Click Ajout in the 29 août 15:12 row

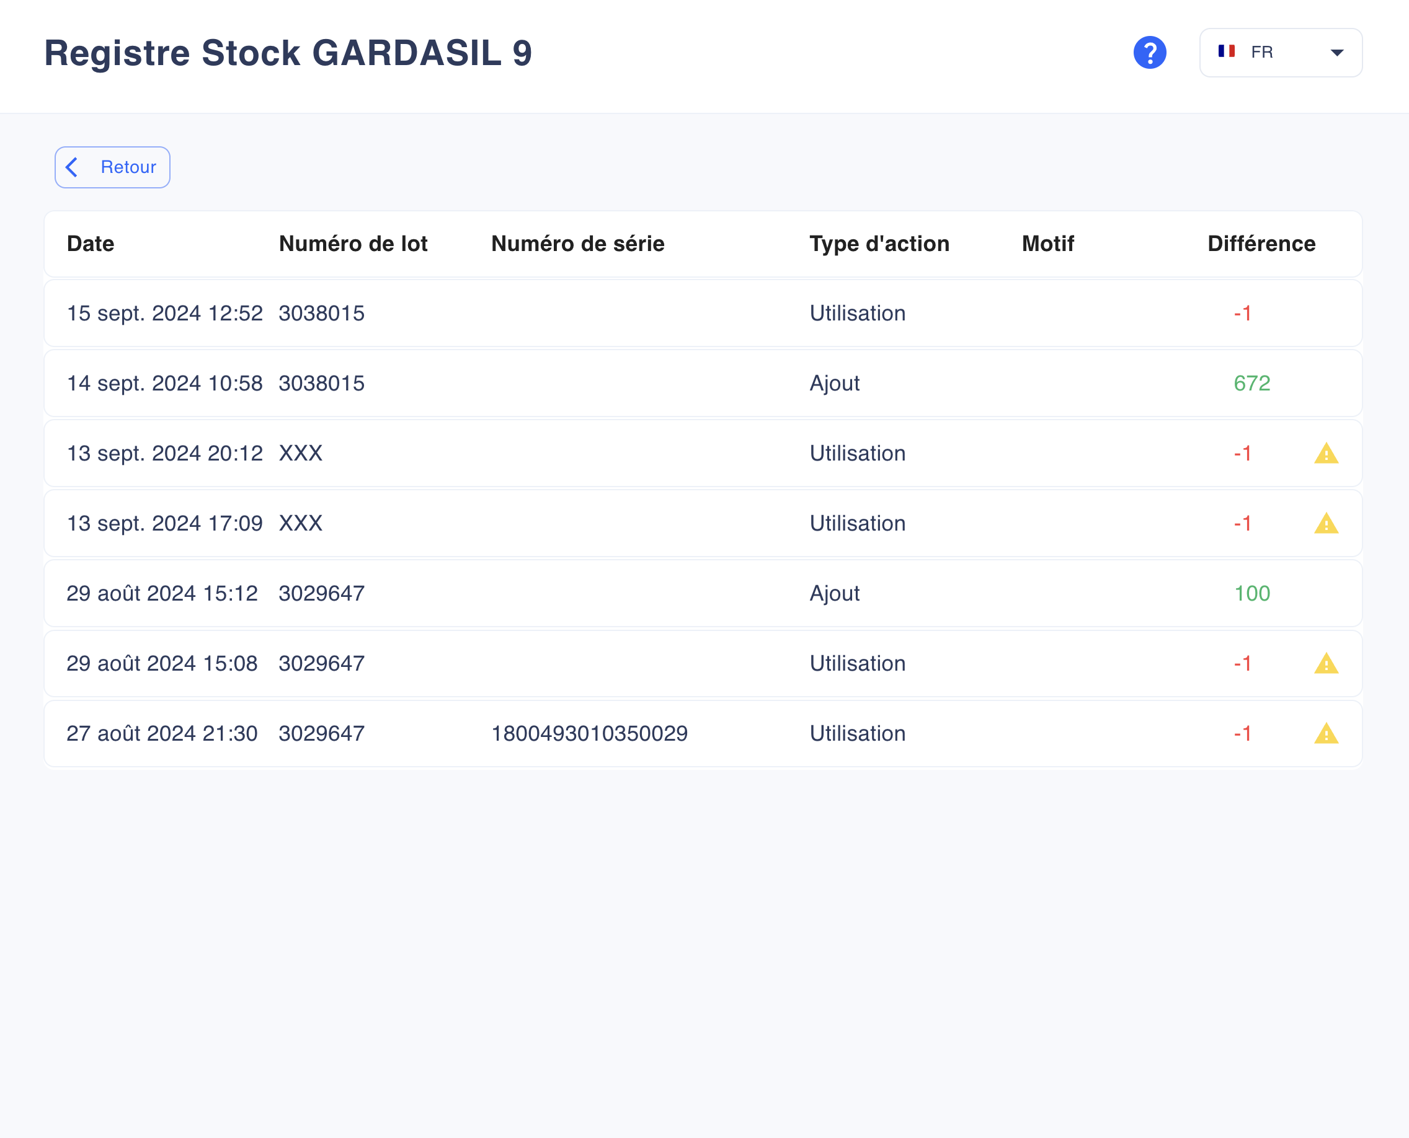click(x=834, y=593)
